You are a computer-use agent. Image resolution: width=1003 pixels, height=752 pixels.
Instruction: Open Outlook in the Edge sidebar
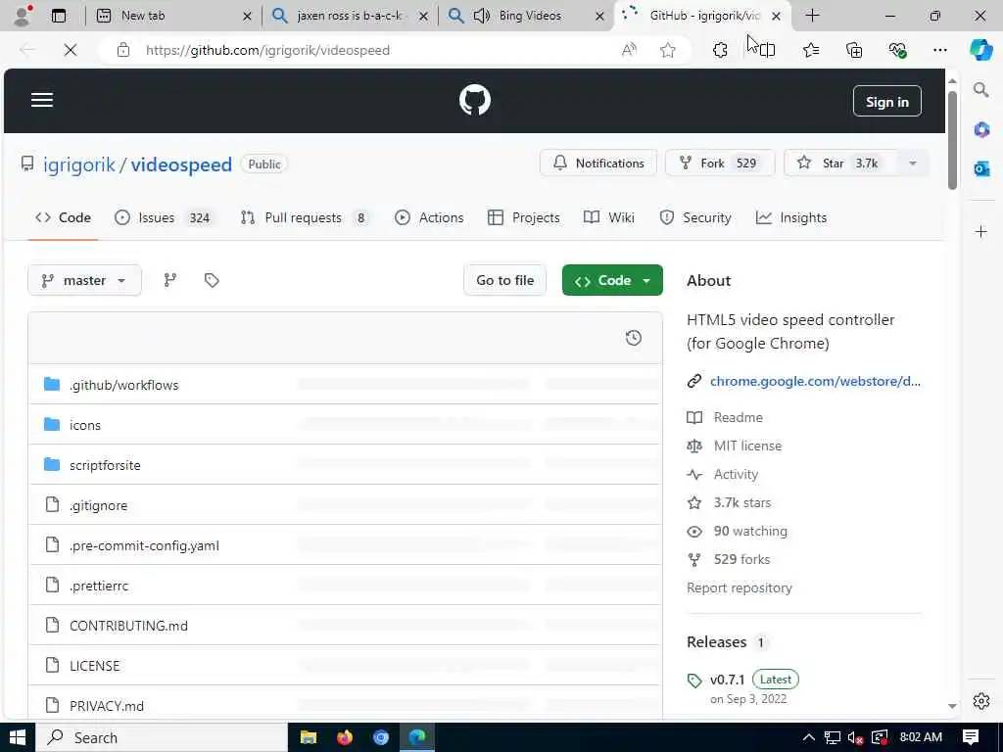(x=981, y=168)
